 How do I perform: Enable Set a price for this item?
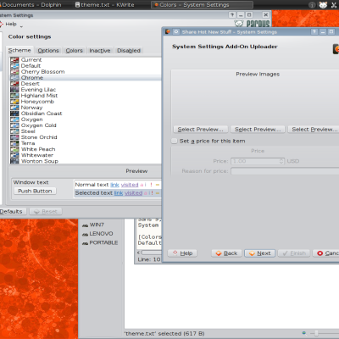[175, 141]
